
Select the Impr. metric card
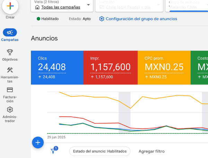[110, 68]
